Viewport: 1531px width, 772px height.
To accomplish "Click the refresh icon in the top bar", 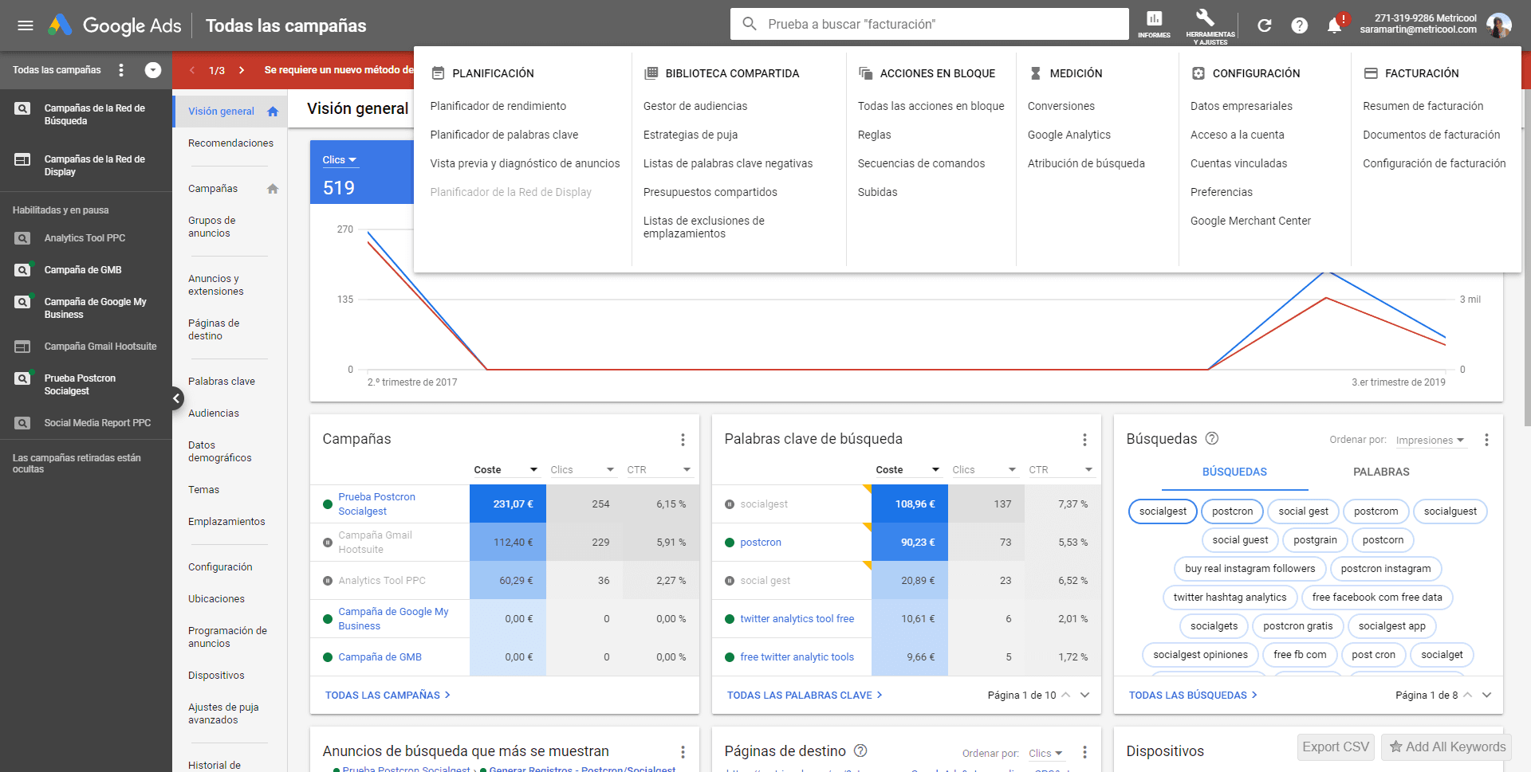I will point(1265,25).
